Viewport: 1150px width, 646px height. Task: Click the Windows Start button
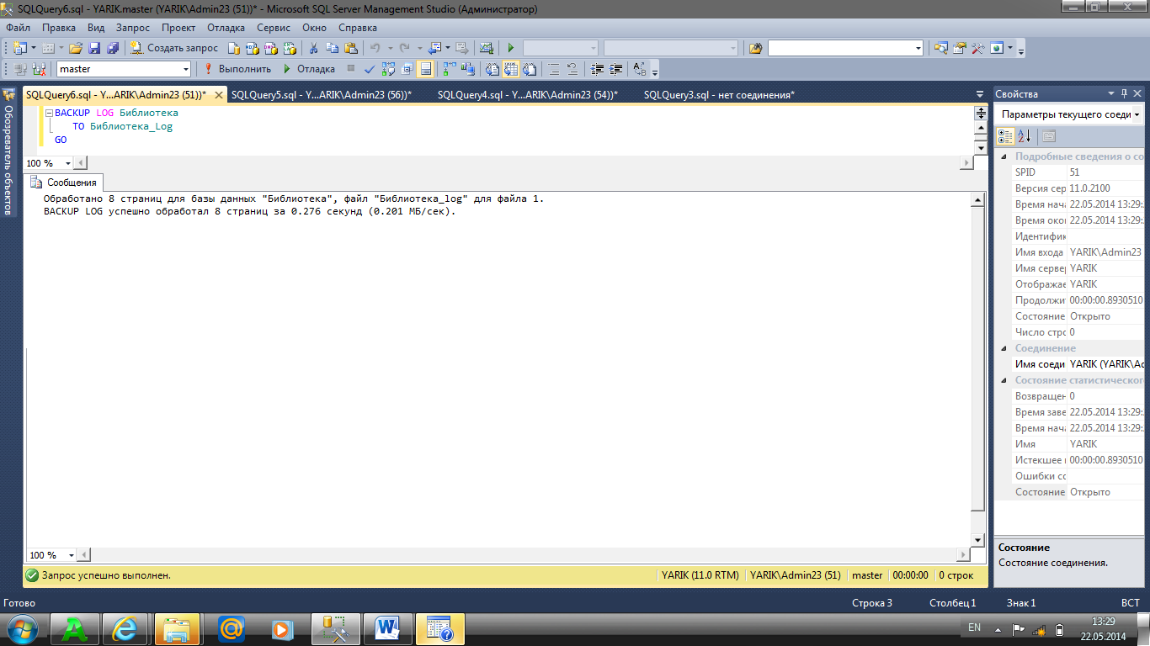(x=21, y=628)
